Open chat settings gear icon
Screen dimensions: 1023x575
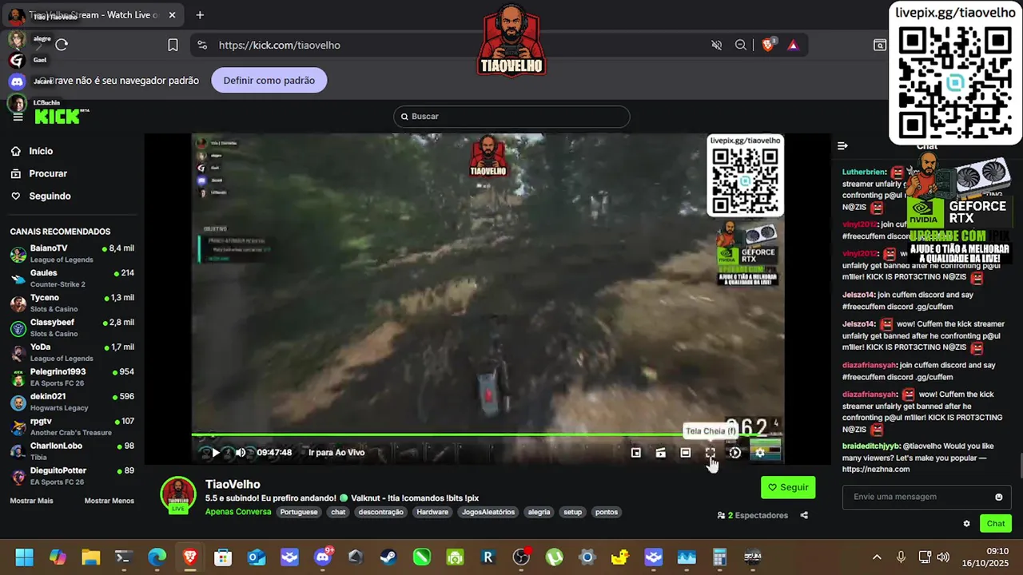point(966,524)
